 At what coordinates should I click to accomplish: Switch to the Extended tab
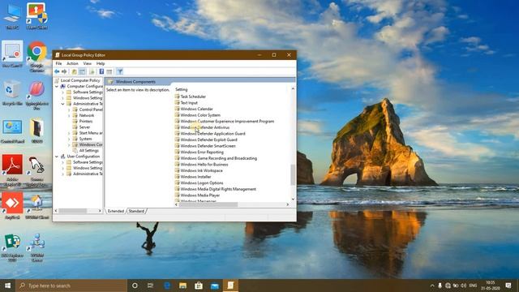tap(115, 211)
